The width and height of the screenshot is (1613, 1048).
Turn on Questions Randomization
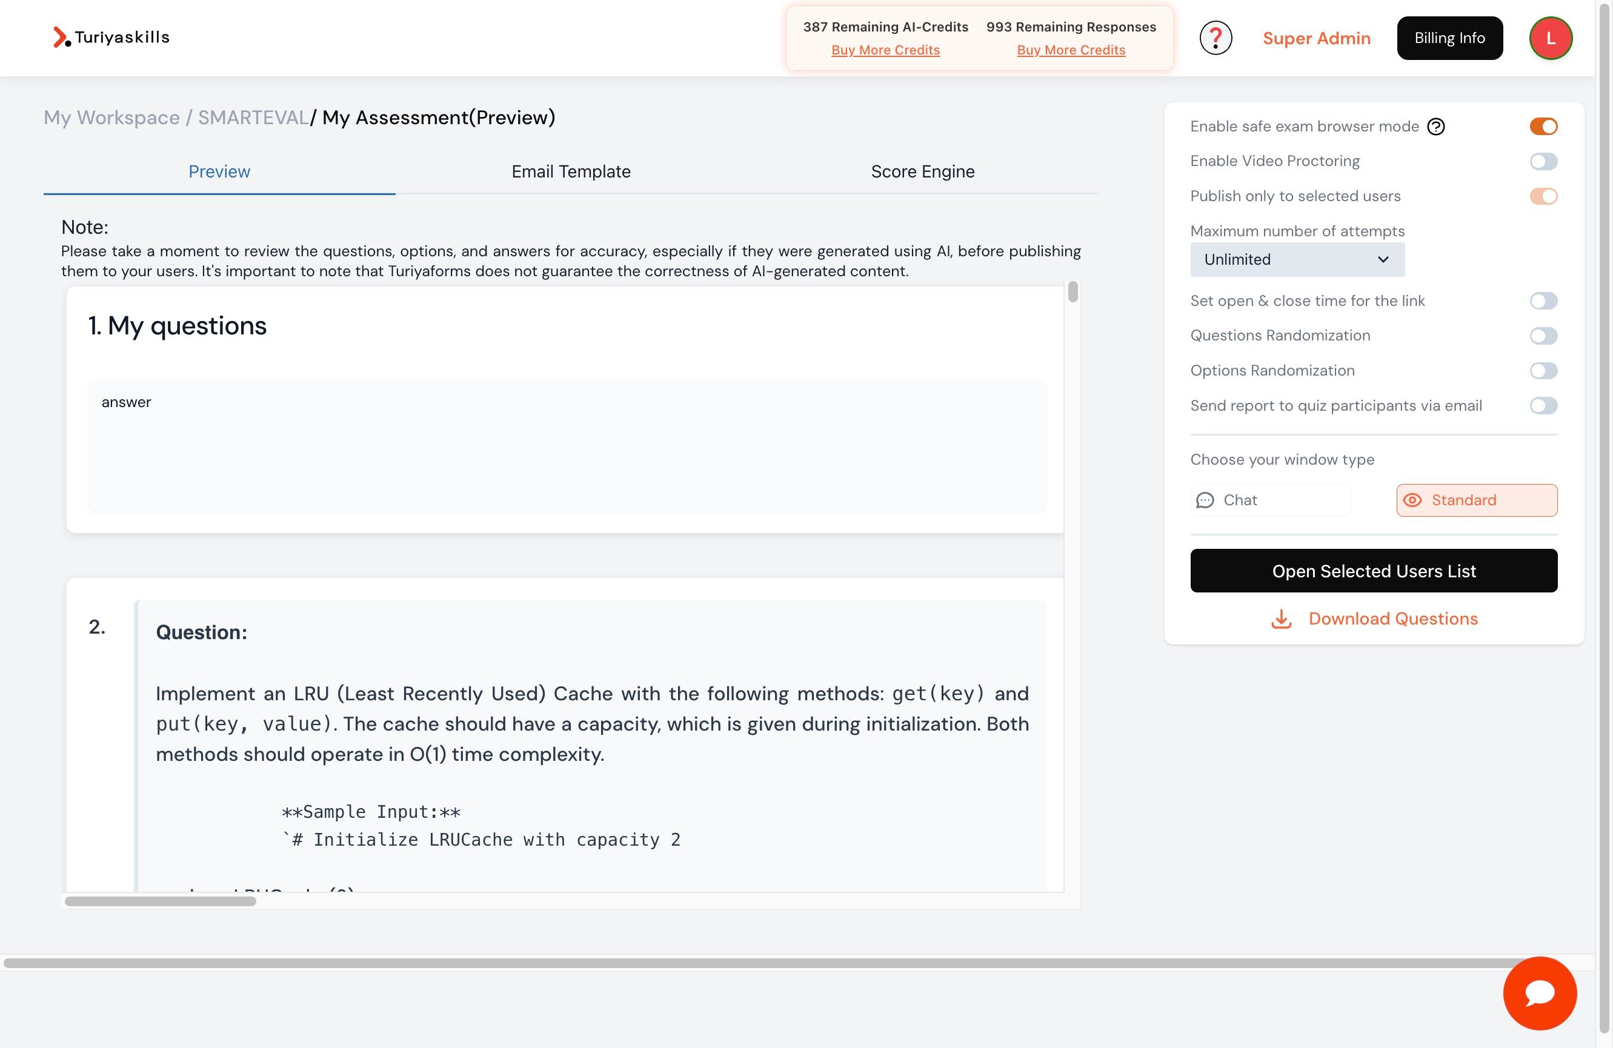(x=1543, y=336)
